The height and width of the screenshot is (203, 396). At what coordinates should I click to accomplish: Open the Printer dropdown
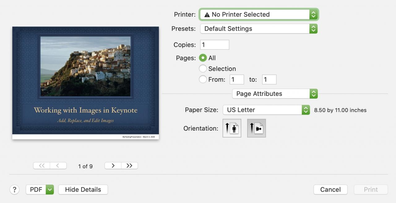coord(259,14)
